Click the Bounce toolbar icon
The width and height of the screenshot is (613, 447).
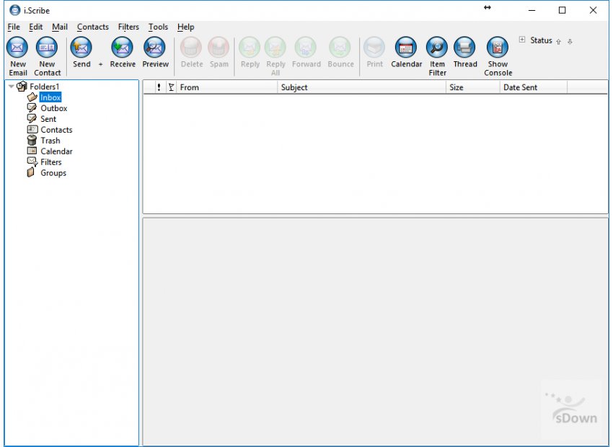point(340,48)
